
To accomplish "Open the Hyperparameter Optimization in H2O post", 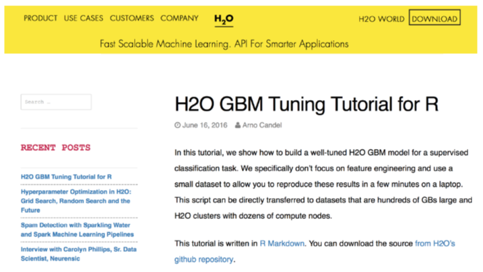I will click(x=76, y=201).
